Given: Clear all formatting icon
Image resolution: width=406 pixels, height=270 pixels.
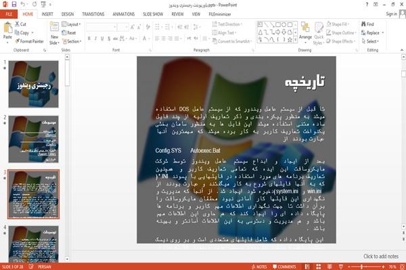Looking at the screenshot, I should coord(148,26).
